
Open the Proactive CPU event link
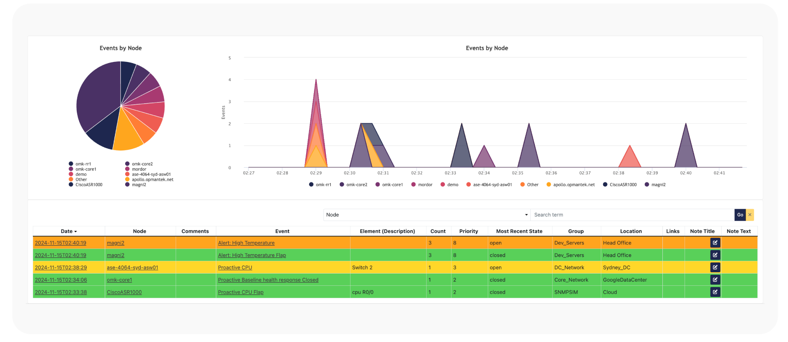[235, 267]
